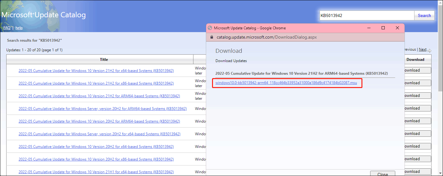Screen dimensions: 443x176
Task: Click the Close button in Download dialog
Action: (x=383, y=174)
